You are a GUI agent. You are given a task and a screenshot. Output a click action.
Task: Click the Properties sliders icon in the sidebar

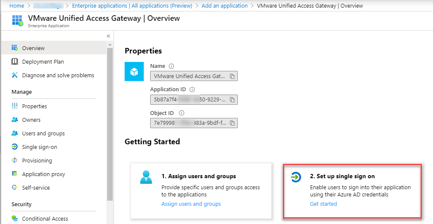click(14, 106)
